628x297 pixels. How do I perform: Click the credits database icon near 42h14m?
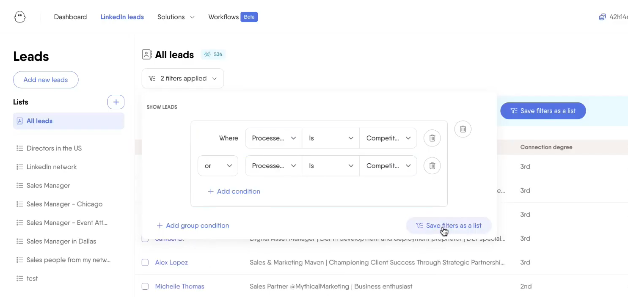click(x=602, y=16)
